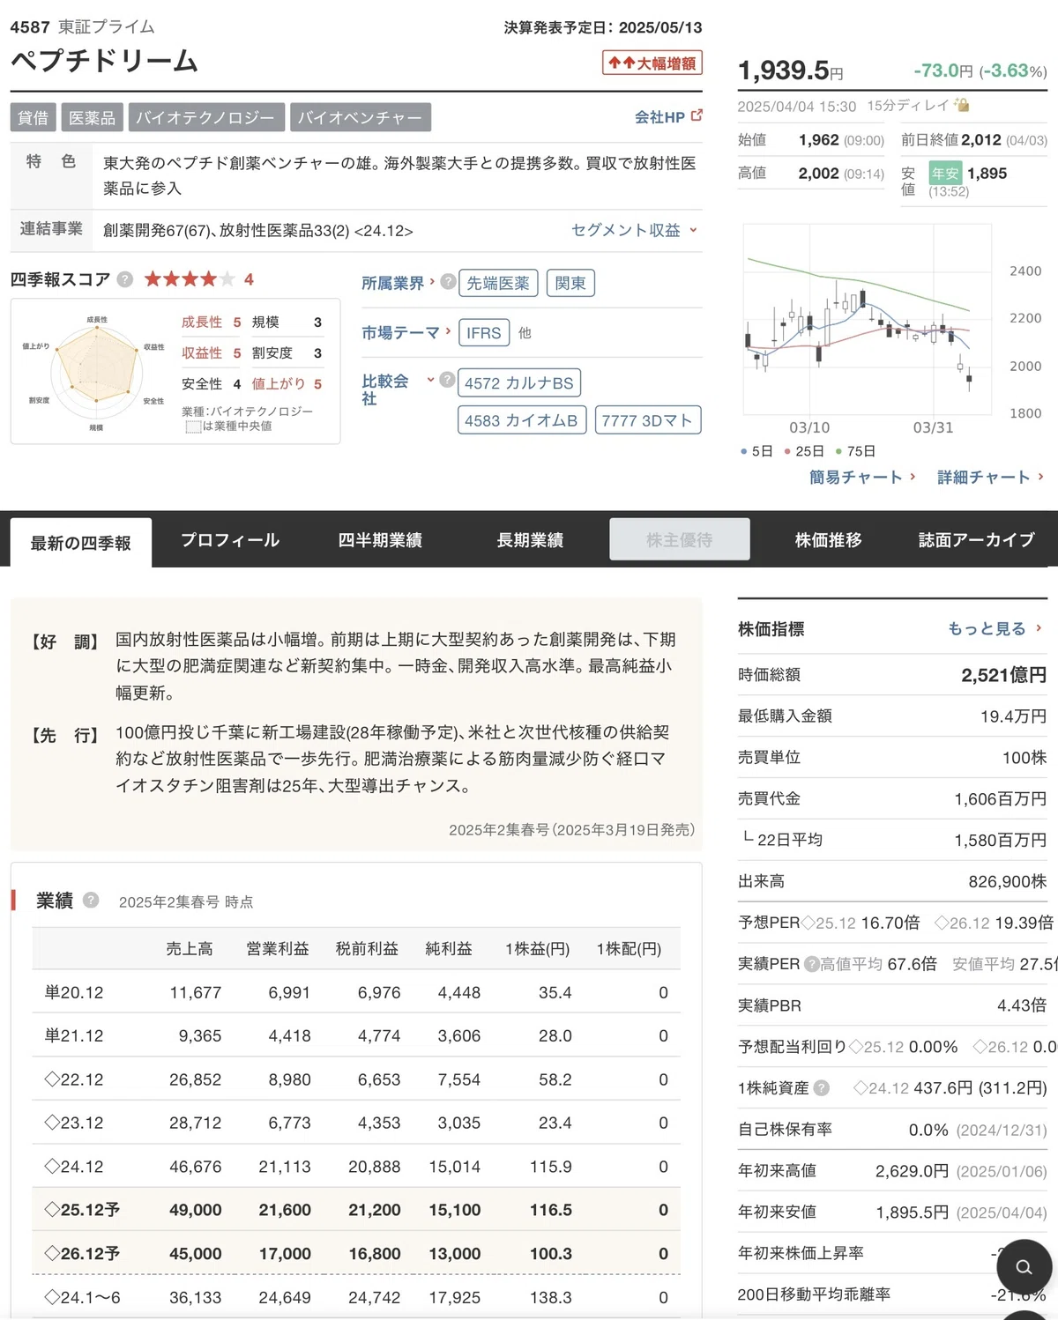The height and width of the screenshot is (1320, 1058).
Task: Click the 出来高 826,900株 value
Action: click(x=1008, y=881)
